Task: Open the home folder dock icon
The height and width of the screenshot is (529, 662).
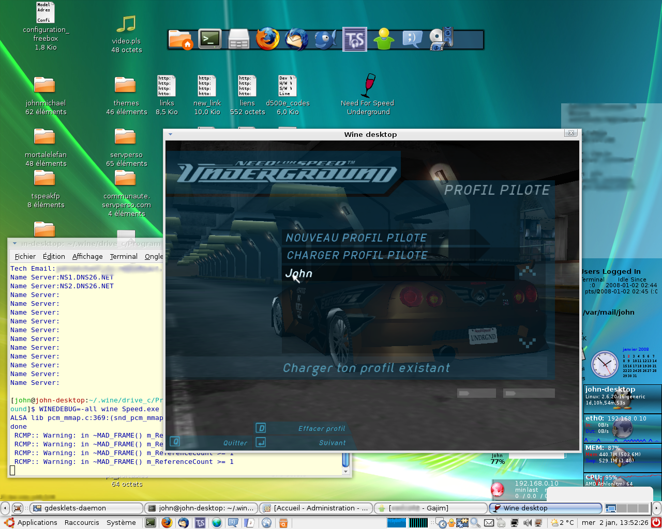Action: tap(180, 40)
